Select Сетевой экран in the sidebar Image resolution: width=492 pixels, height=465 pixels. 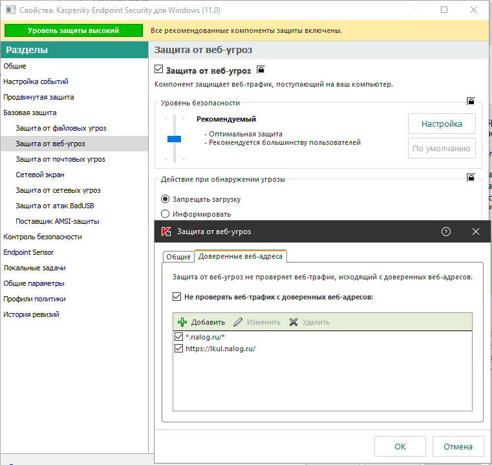(40, 175)
